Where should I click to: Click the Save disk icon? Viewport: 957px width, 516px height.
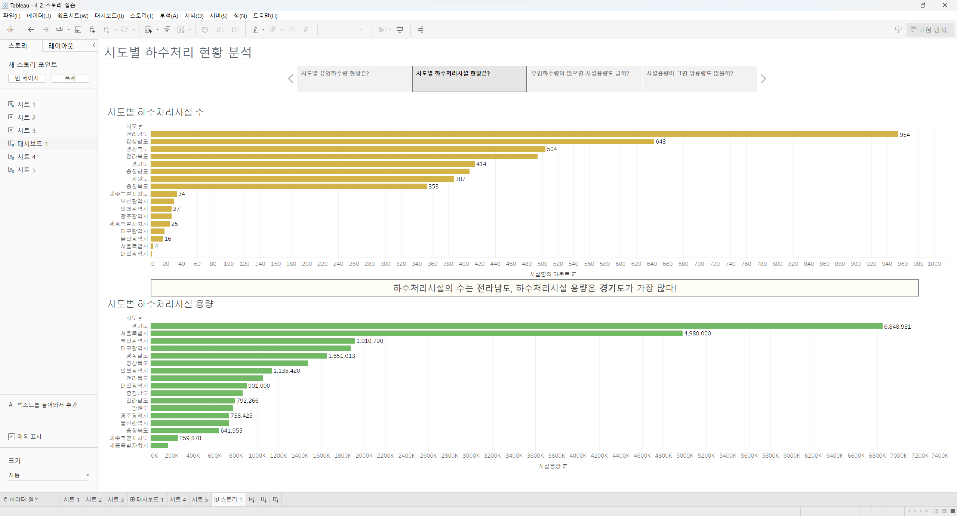tap(78, 30)
